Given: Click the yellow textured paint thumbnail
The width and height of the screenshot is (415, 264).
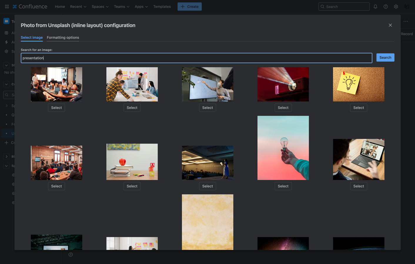Looking at the screenshot, I should coord(207,222).
